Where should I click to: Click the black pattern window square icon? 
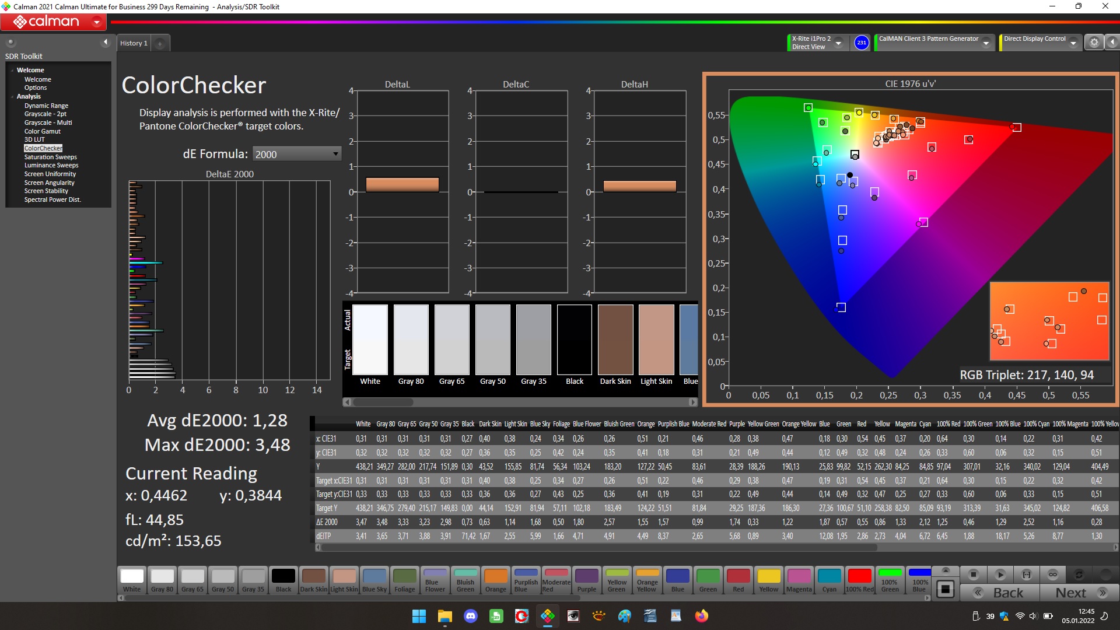(x=946, y=589)
